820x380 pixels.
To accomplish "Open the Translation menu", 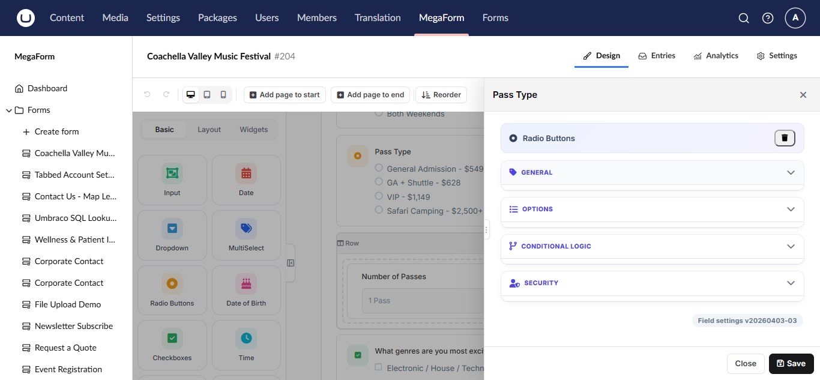I will (378, 18).
